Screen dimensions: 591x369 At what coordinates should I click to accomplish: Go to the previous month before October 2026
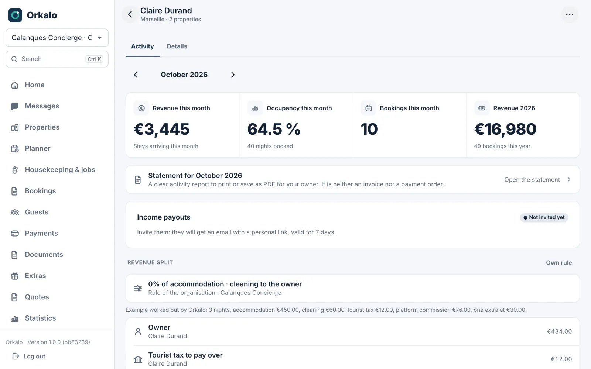136,75
